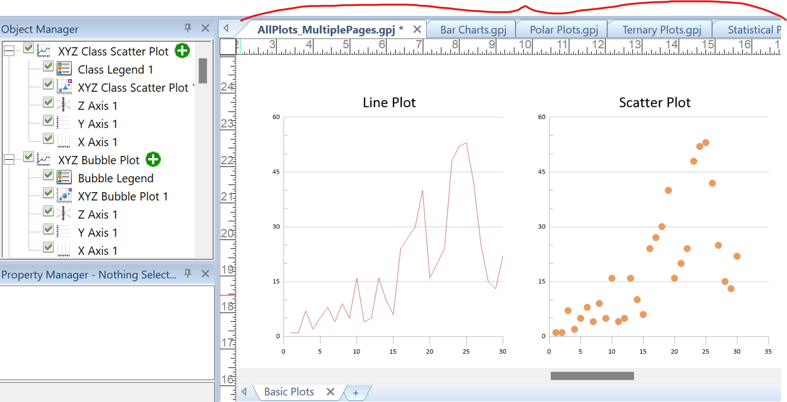Uncheck Y Axis 1 under XYZ Class Scatter Plot
The width and height of the screenshot is (787, 402).
click(48, 121)
